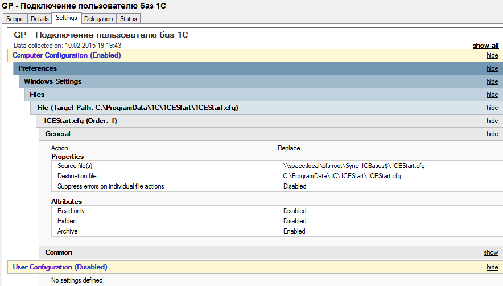This screenshot has height=286, width=503.
Task: Click the Archive value 'Enabled'
Action: pos(294,231)
